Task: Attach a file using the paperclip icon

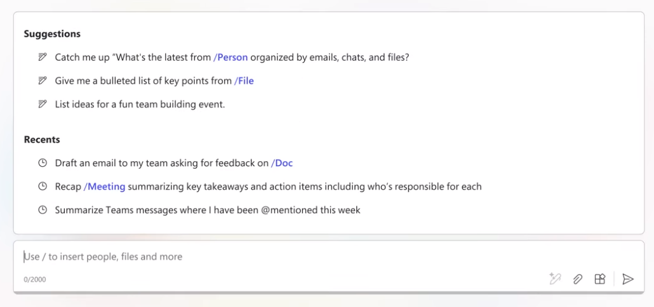Action: [x=577, y=279]
